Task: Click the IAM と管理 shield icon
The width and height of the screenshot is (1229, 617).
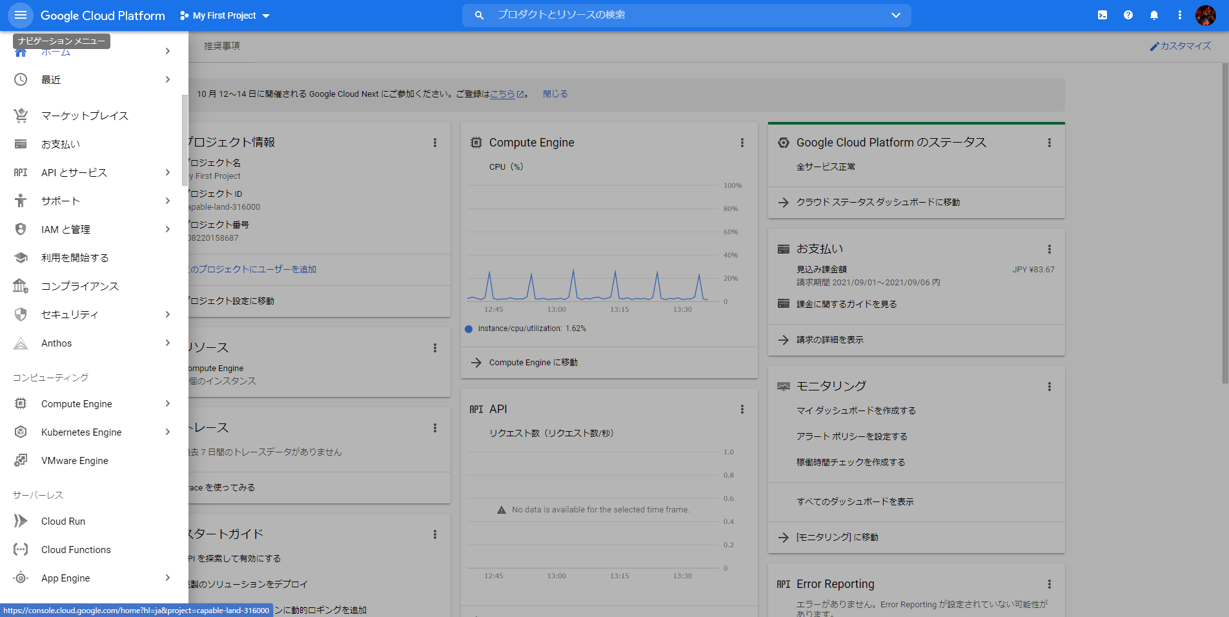Action: (x=21, y=229)
